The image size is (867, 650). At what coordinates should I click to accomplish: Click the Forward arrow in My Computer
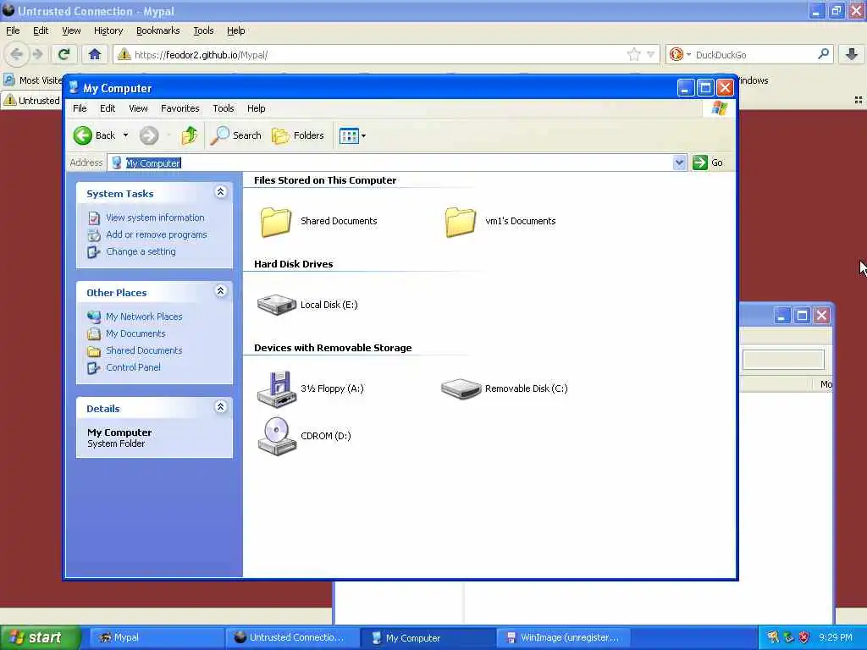click(x=149, y=135)
